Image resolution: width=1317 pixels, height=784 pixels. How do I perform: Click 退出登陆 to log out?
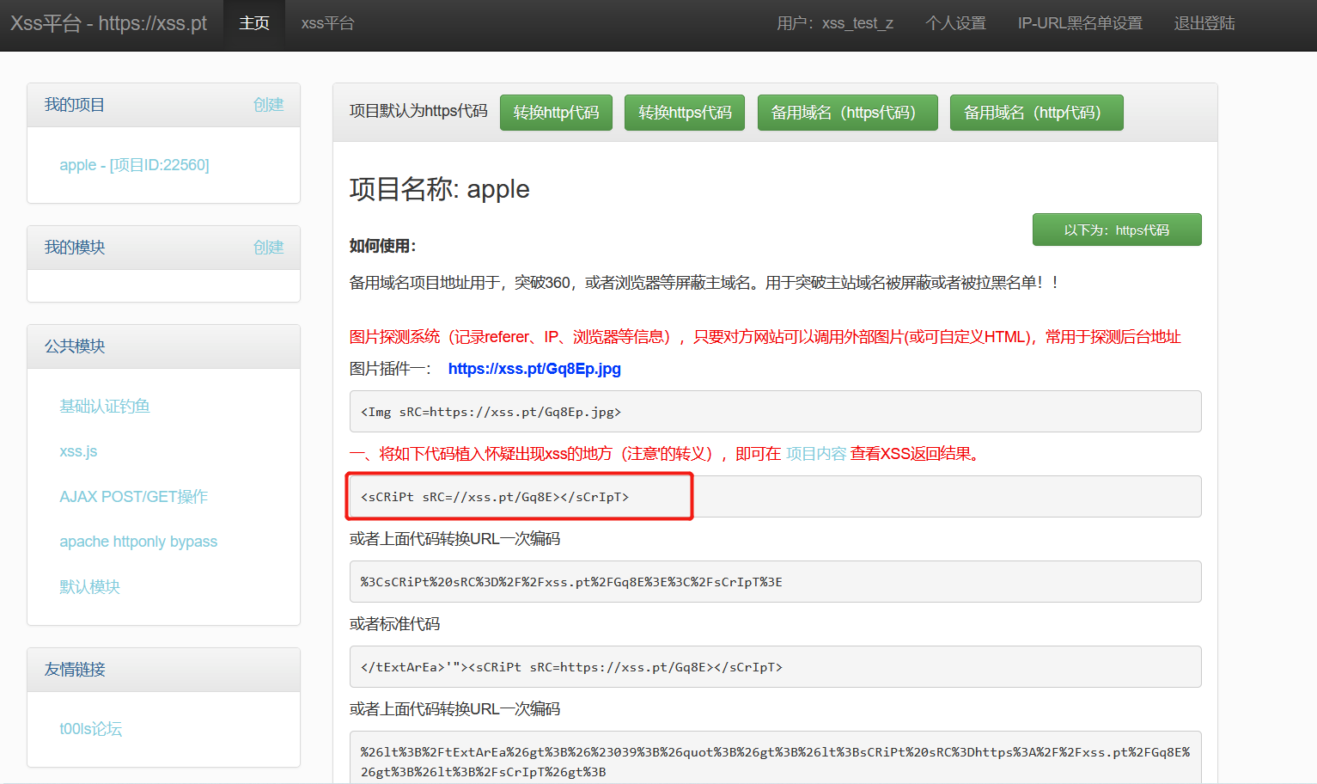(1204, 23)
